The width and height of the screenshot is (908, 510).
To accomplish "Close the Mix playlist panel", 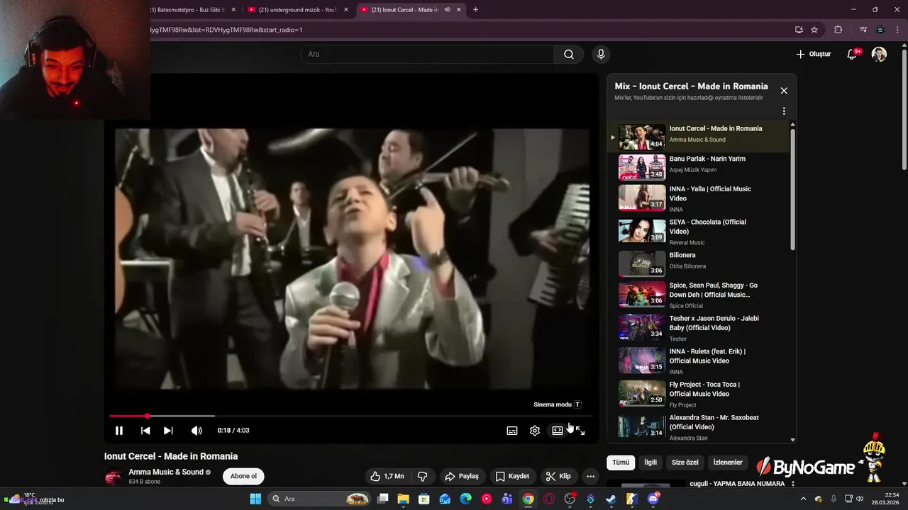I will pos(784,91).
